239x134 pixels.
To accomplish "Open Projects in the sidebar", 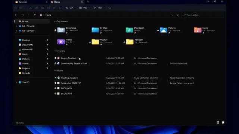I will (26, 68).
